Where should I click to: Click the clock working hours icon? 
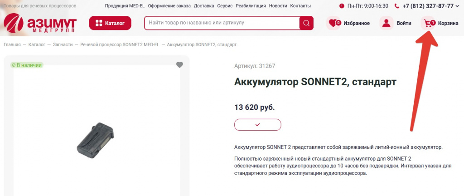[x=342, y=6]
